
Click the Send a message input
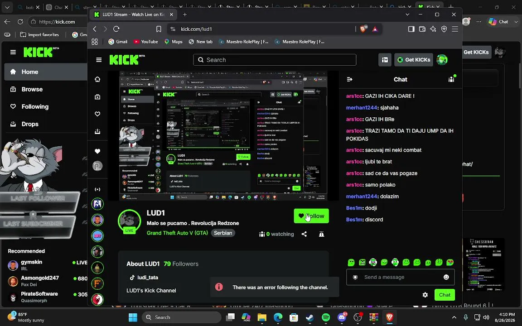(x=401, y=277)
